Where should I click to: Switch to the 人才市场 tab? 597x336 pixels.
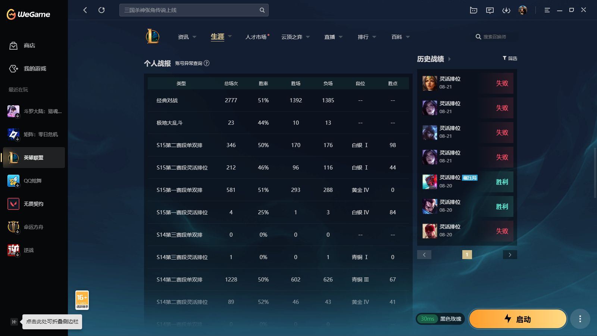coord(256,37)
